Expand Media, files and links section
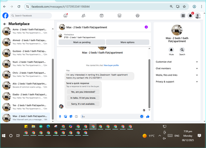206x148 pixels. click(177, 75)
